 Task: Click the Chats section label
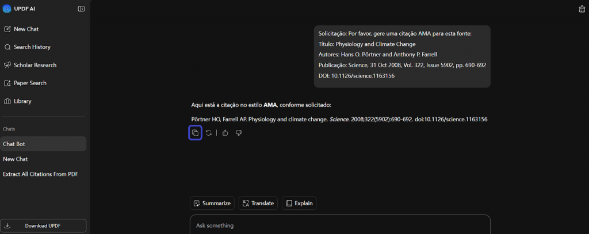pos(9,129)
